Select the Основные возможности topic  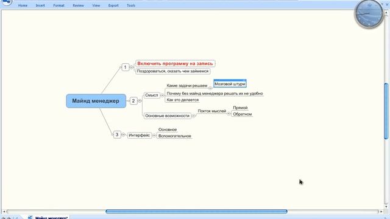(x=168, y=116)
